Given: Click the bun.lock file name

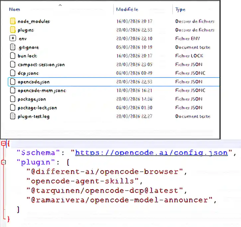Looking at the screenshot, I should click(27, 56).
